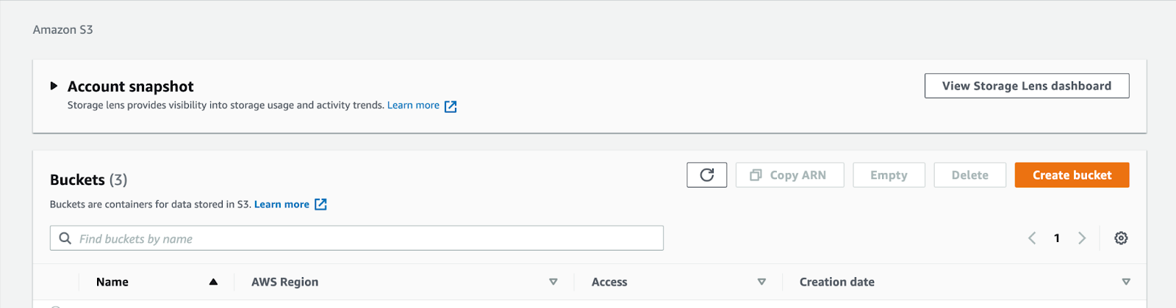Viewport: 1176px width, 308px height.
Task: Toggle Name column ascending sort arrow
Action: [x=213, y=282]
